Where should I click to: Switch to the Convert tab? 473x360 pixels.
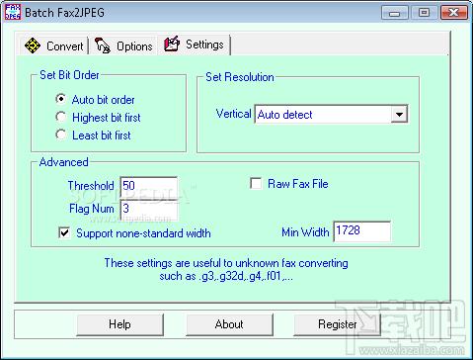[x=54, y=45]
